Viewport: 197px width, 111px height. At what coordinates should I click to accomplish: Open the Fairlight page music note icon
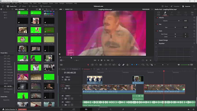[x=123, y=109]
